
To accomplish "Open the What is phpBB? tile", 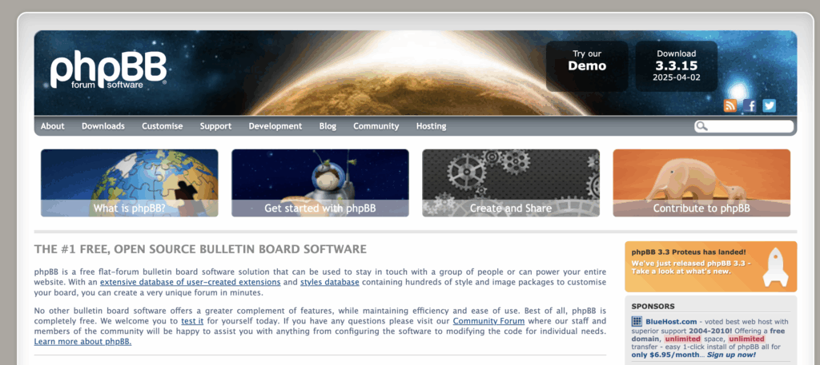I will (130, 183).
